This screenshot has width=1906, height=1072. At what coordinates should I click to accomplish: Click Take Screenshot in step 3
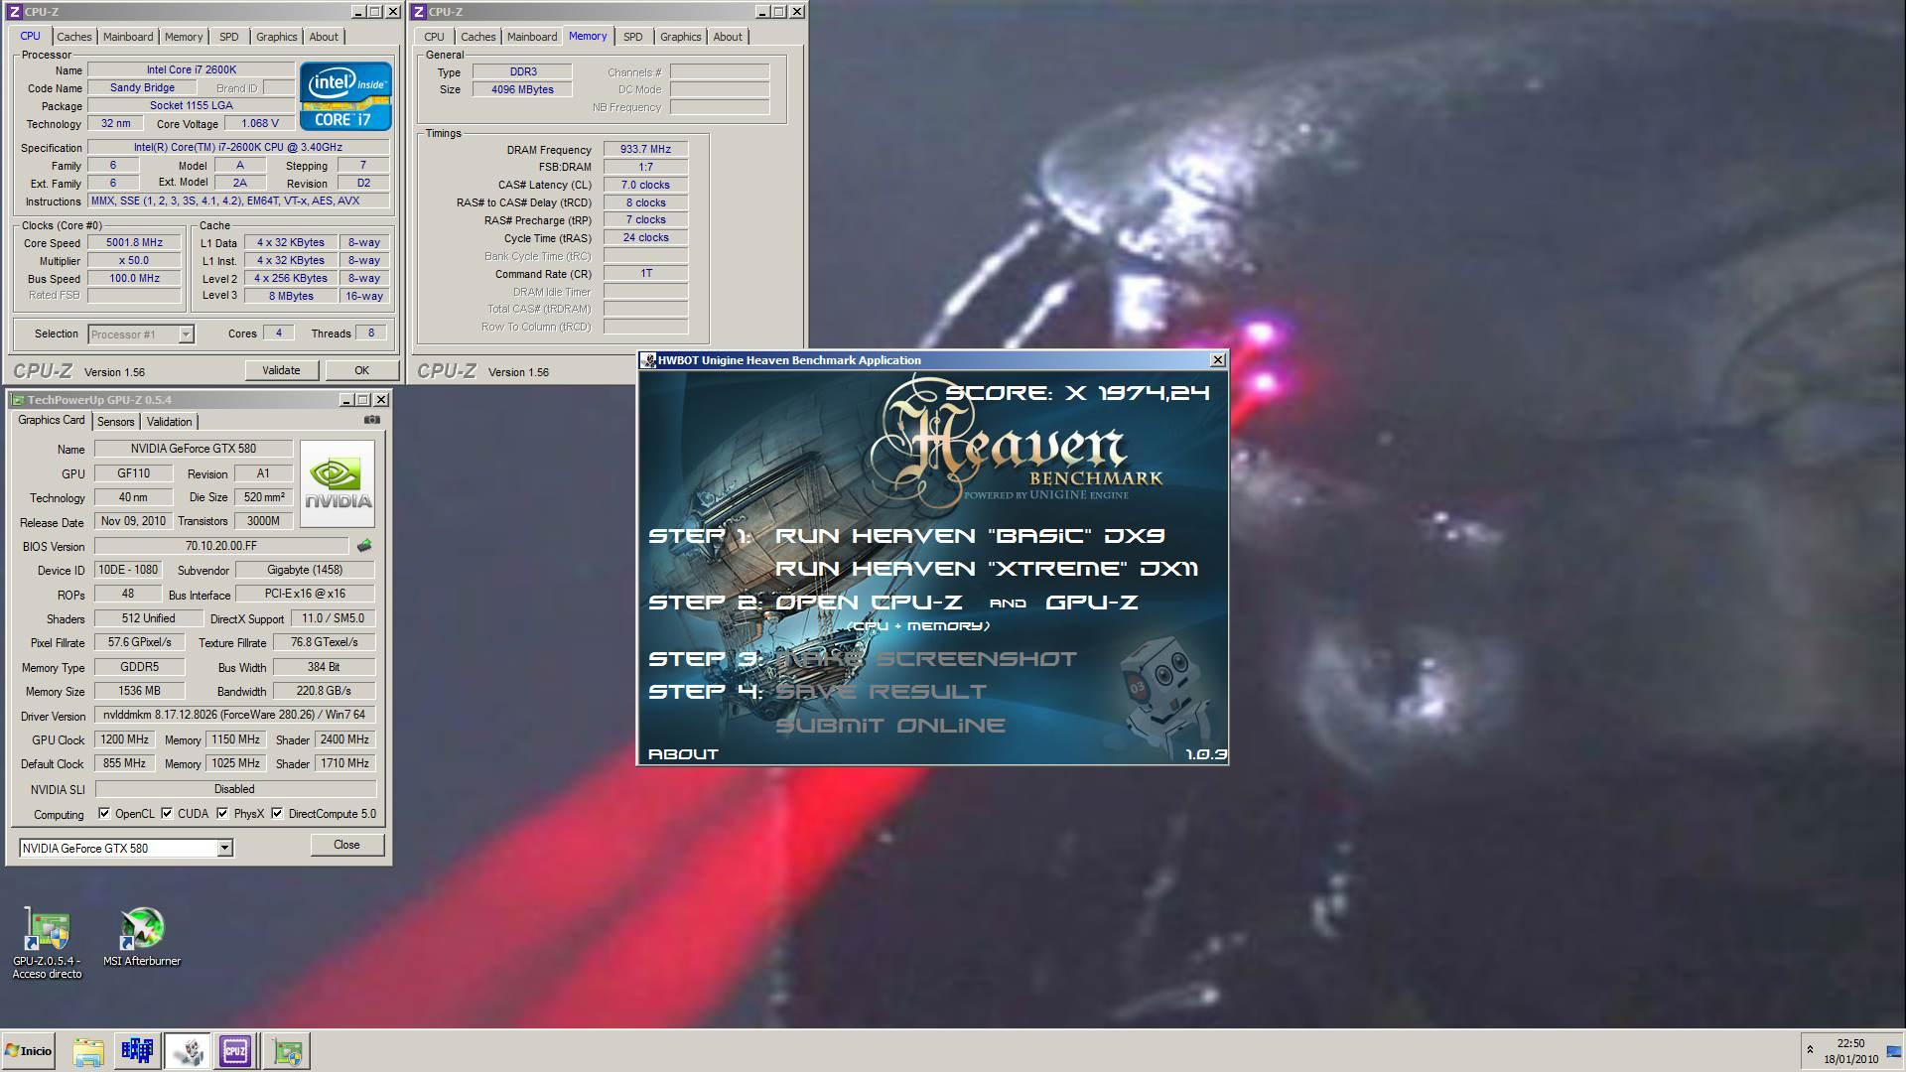[x=925, y=659]
